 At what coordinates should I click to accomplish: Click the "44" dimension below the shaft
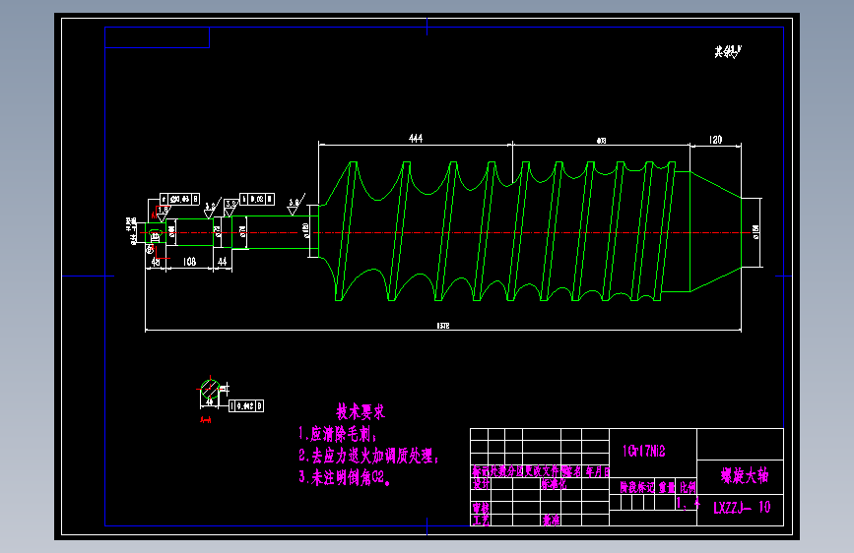(223, 262)
